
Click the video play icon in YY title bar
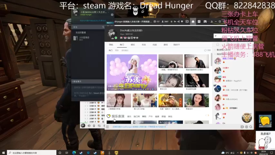coord(187,22)
